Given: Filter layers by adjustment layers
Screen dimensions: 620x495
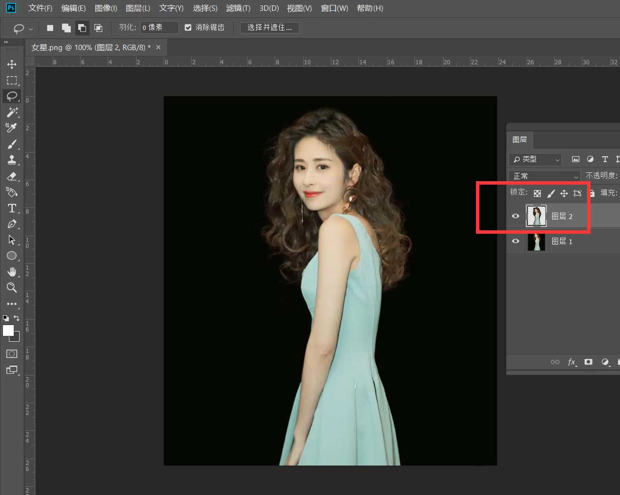Looking at the screenshot, I should click(x=590, y=159).
